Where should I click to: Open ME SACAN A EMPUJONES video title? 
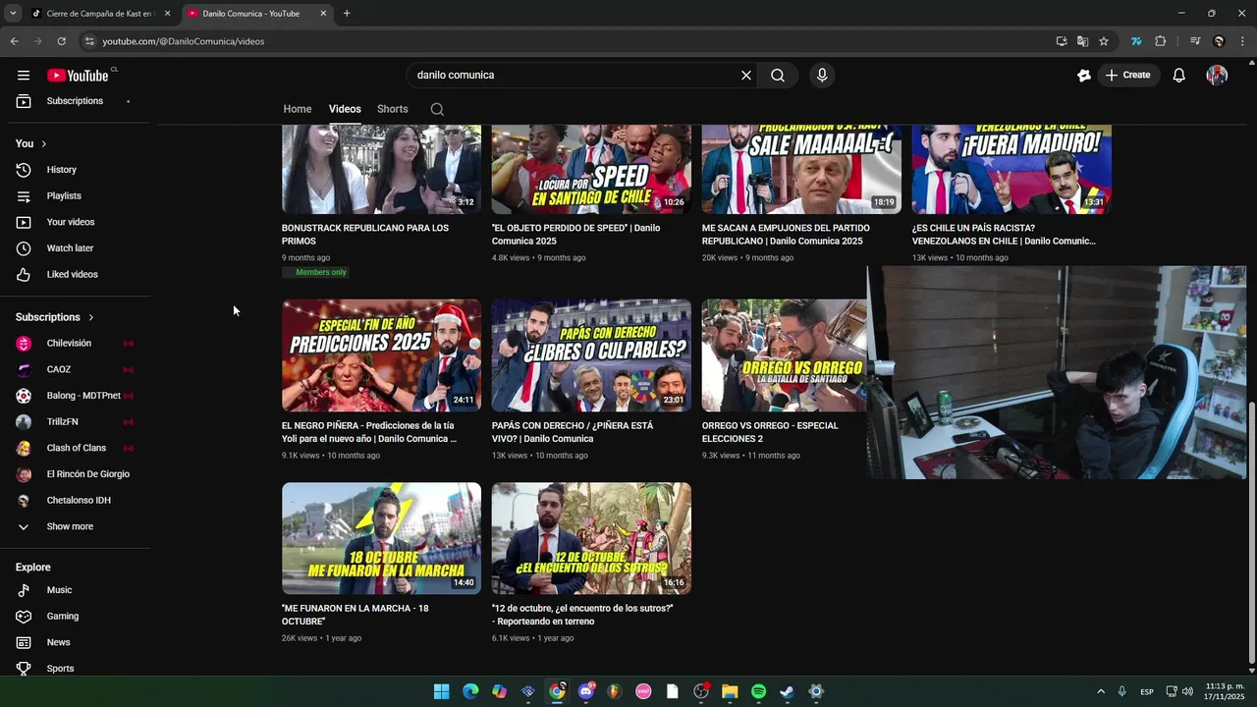point(786,235)
